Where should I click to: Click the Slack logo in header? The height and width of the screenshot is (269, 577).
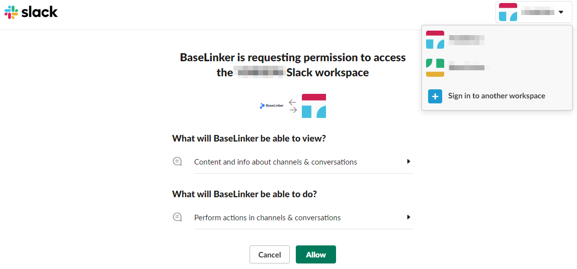tap(31, 12)
